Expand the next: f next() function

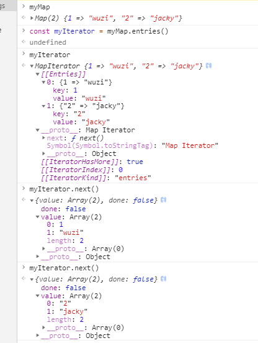point(43,138)
